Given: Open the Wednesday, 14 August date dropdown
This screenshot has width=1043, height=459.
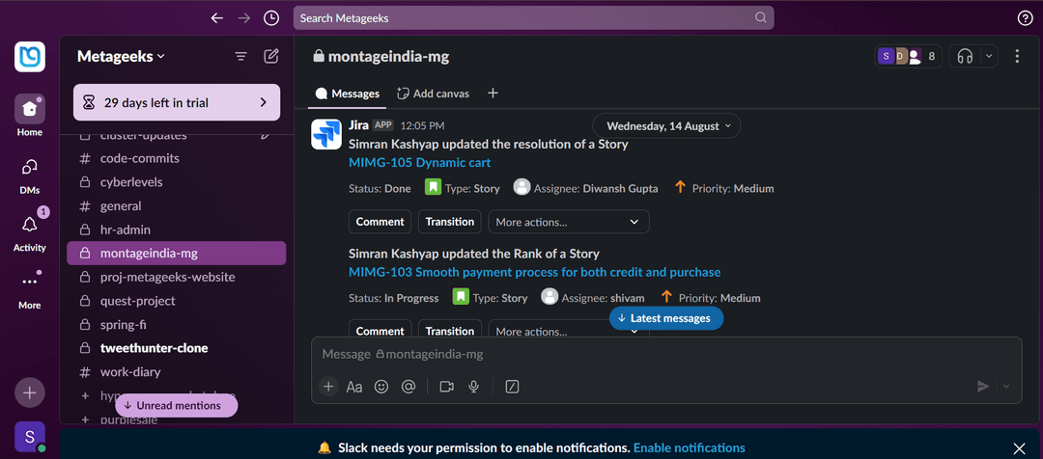Looking at the screenshot, I should pyautogui.click(x=666, y=126).
